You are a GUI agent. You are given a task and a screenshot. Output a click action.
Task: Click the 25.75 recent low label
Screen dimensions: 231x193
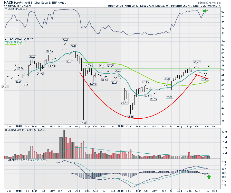point(205,79)
